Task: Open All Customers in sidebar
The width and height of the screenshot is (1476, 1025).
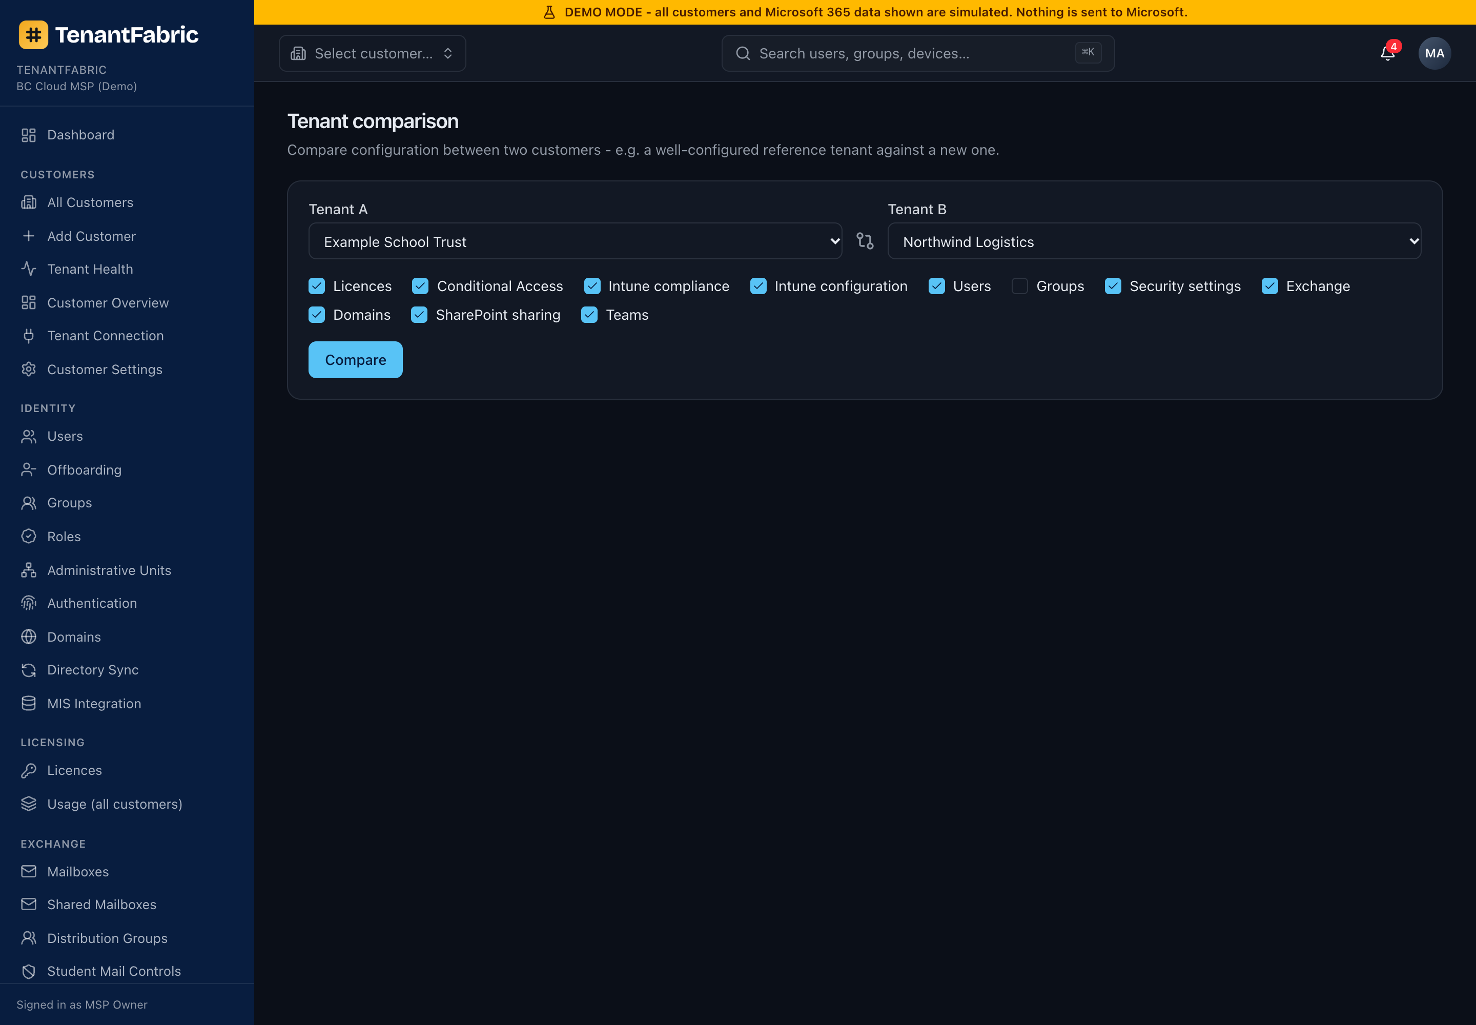Action: coord(90,202)
